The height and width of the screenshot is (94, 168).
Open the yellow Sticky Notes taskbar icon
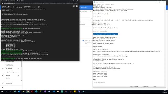click(x=75, y=92)
